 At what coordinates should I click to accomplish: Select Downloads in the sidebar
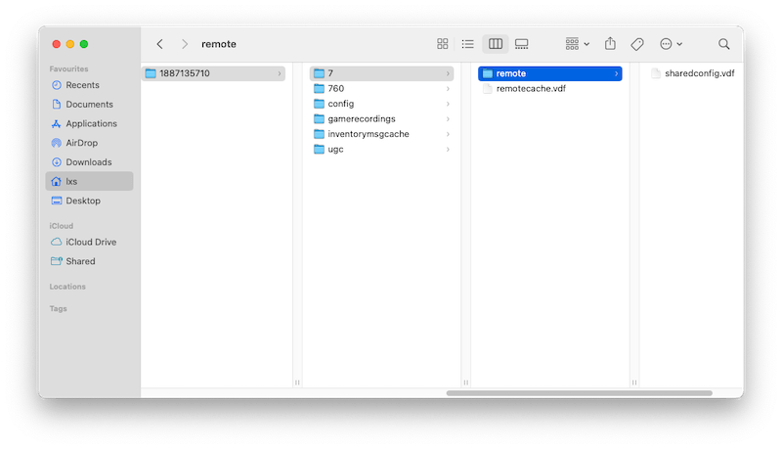tap(88, 162)
